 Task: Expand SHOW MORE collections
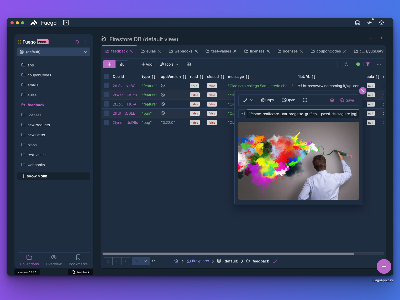(54, 176)
